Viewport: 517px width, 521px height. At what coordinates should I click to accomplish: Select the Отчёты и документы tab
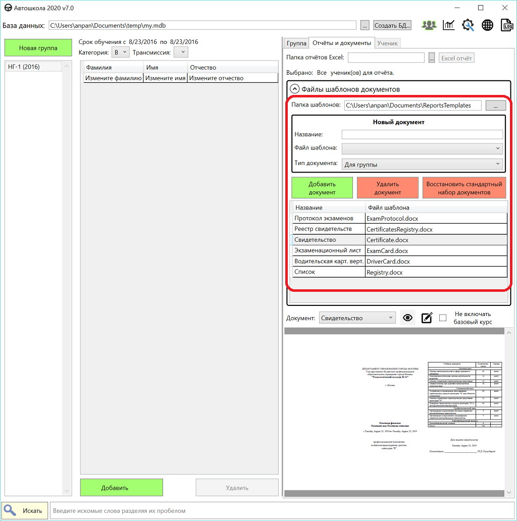click(341, 43)
